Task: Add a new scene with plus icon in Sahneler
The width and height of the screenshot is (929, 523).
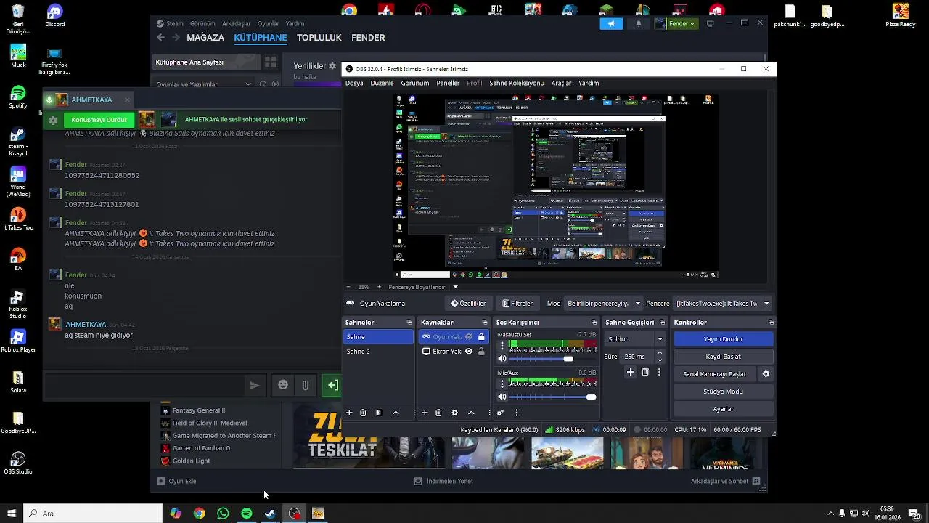Action: 349,413
